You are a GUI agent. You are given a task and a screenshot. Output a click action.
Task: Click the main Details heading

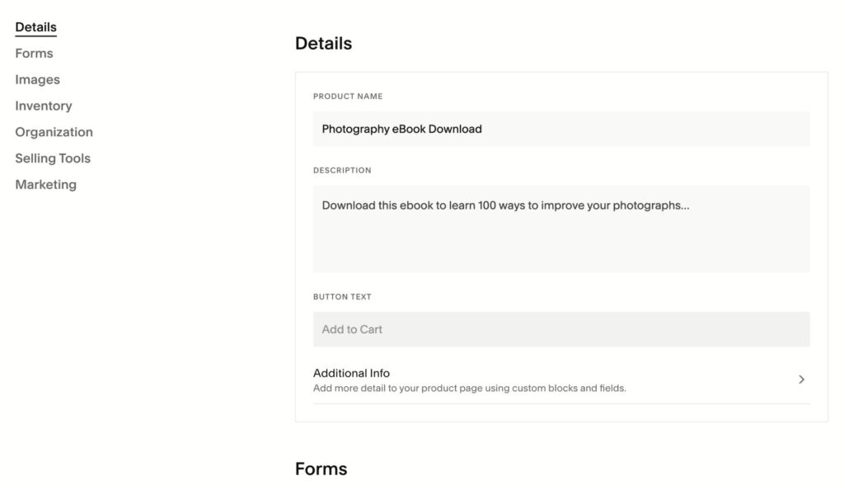323,44
